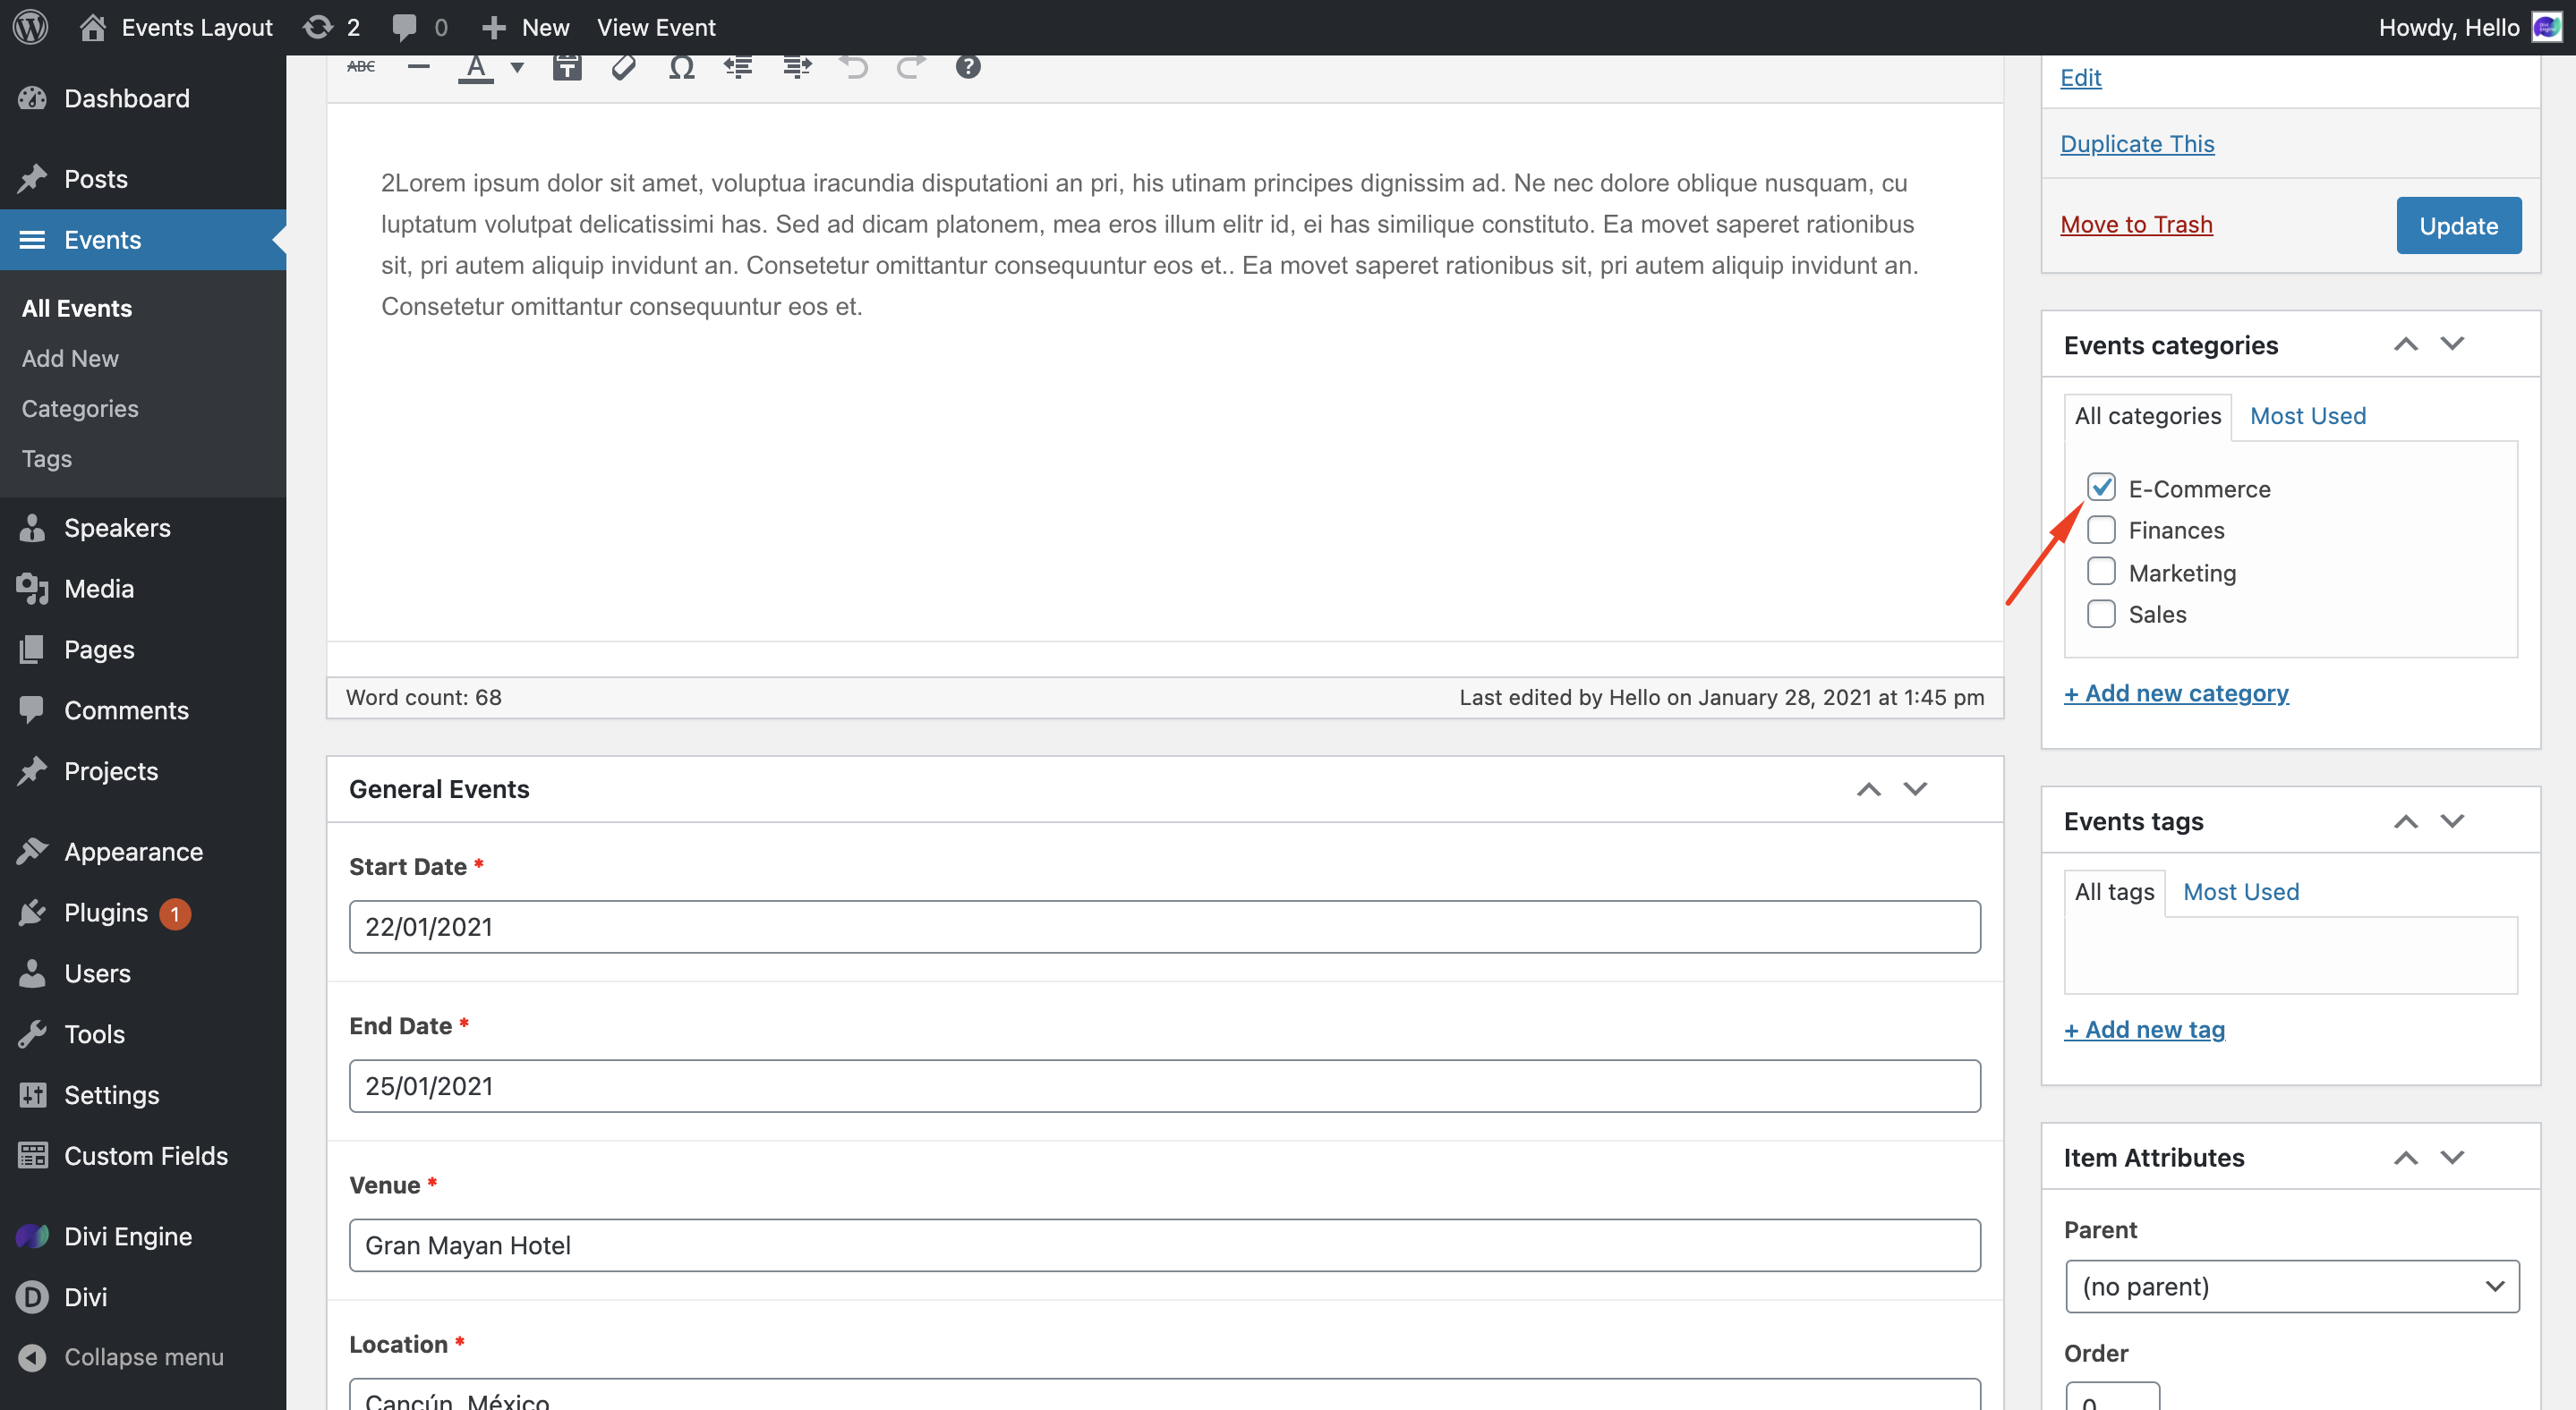This screenshot has width=2576, height=1410.
Task: Switch to Most Used categories tab
Action: tap(2308, 416)
